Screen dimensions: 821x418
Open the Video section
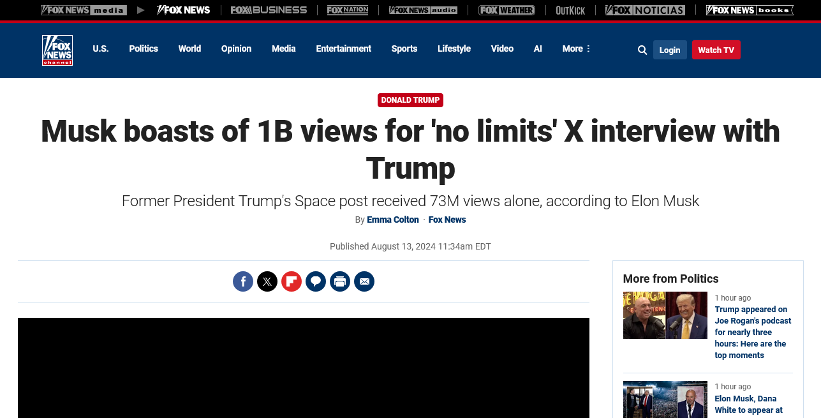point(502,49)
